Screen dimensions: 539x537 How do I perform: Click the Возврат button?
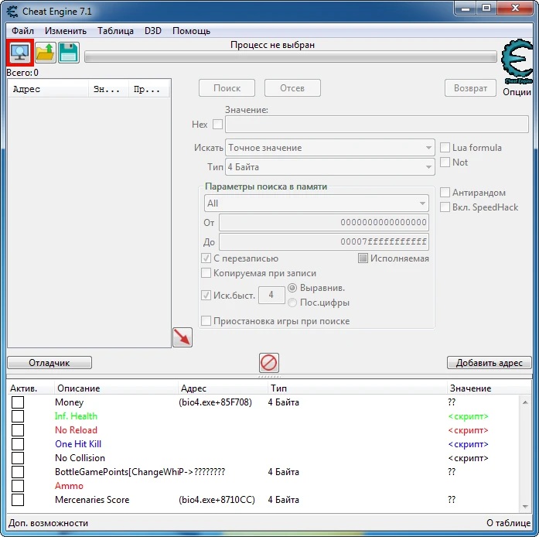pos(470,88)
